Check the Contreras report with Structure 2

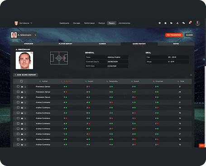(18, 123)
